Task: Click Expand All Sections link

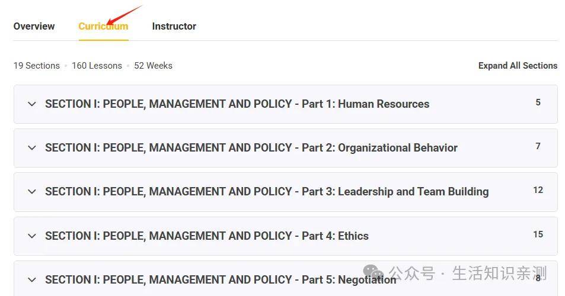Action: (518, 66)
